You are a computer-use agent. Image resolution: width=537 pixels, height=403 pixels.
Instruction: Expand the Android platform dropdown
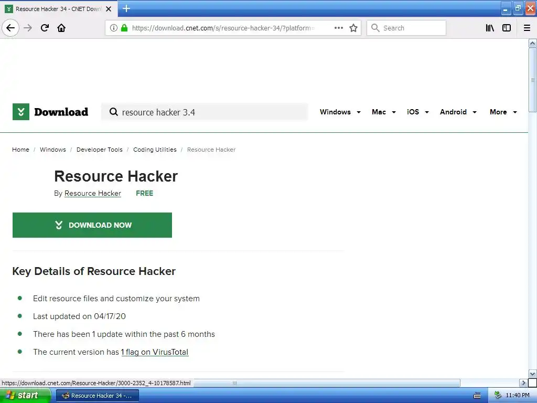[458, 112]
